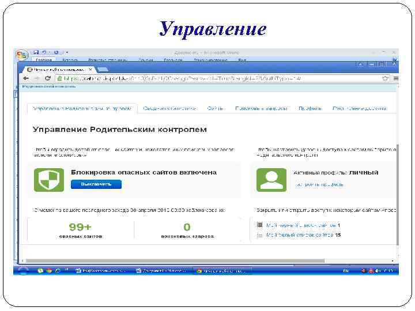This screenshot has width=415, height=311.
Task: Open the Сводная статистика tab
Action: point(169,108)
